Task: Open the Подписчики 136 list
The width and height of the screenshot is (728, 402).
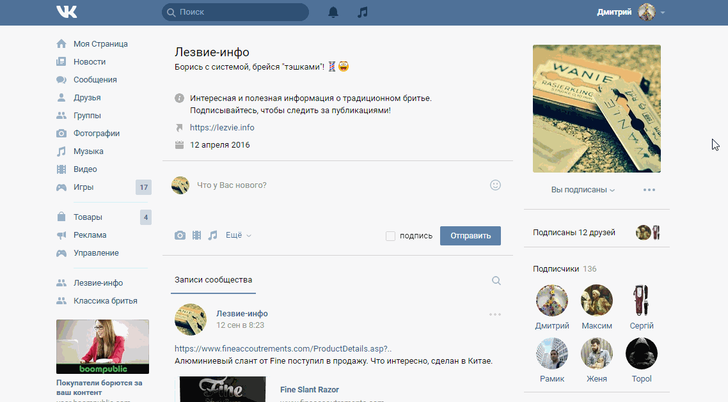Action: (x=565, y=269)
